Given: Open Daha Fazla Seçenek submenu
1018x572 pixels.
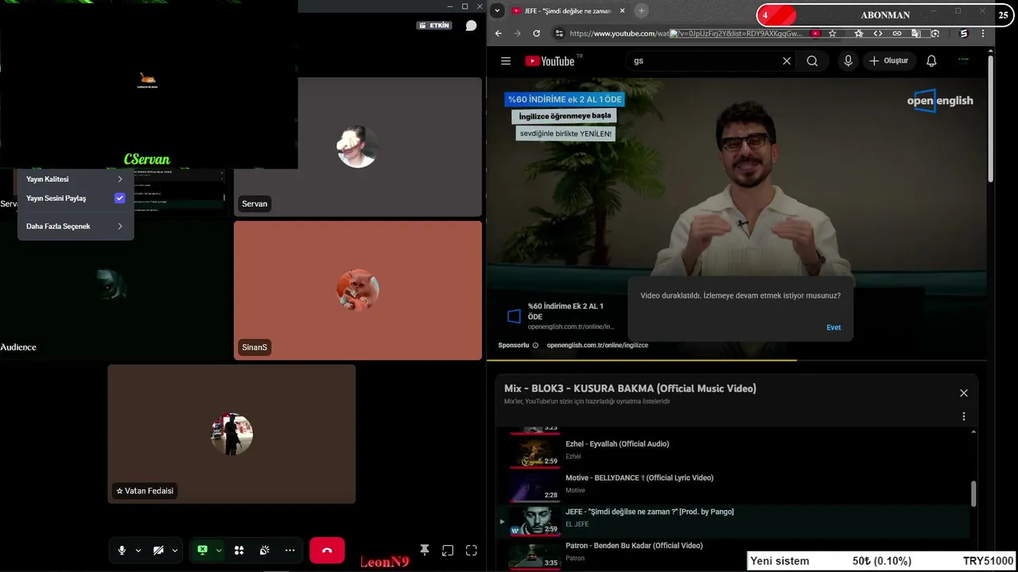Looking at the screenshot, I should [76, 226].
